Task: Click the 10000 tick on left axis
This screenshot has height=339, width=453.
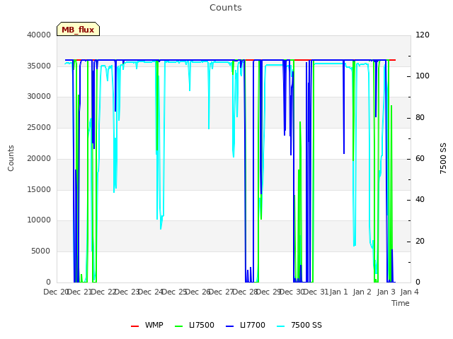Action: coord(39,220)
